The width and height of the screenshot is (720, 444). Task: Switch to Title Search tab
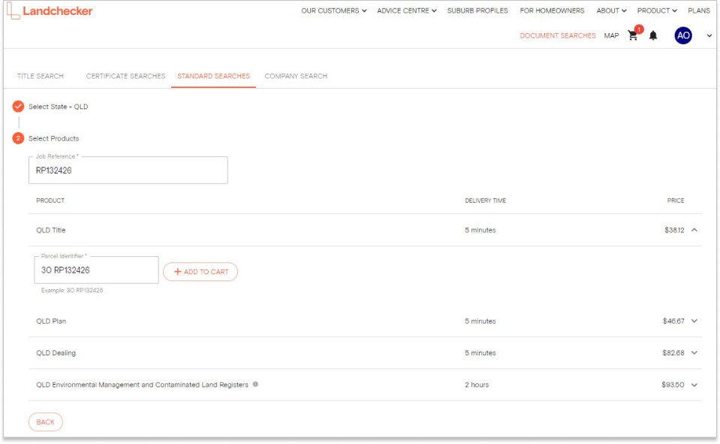pos(41,76)
